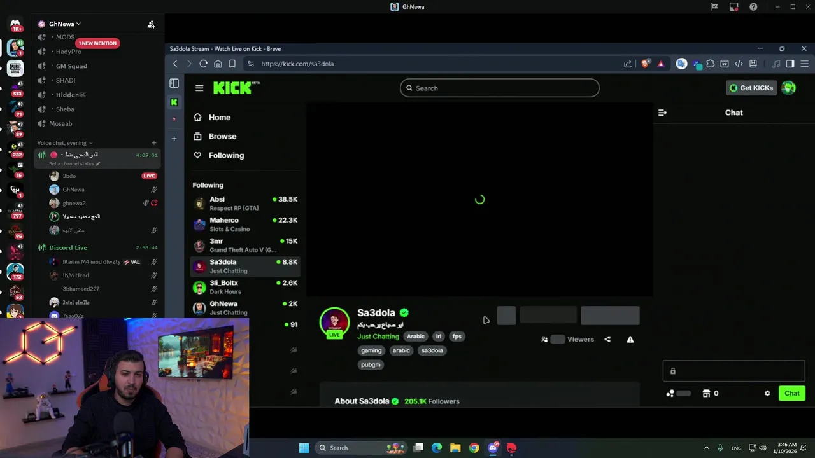Screen dimensions: 815x458
Task: Open the PUBG server icon in Discord
Action: coord(15,68)
